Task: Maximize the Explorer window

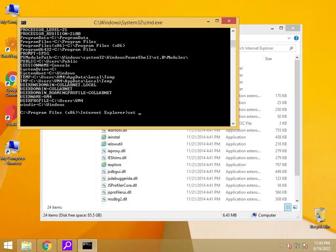Action: (x=281, y=28)
